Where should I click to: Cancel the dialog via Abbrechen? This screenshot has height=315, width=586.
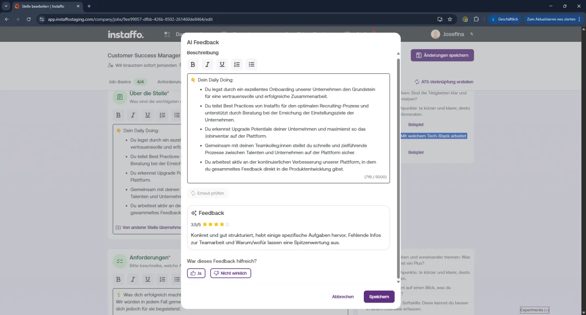click(343, 296)
